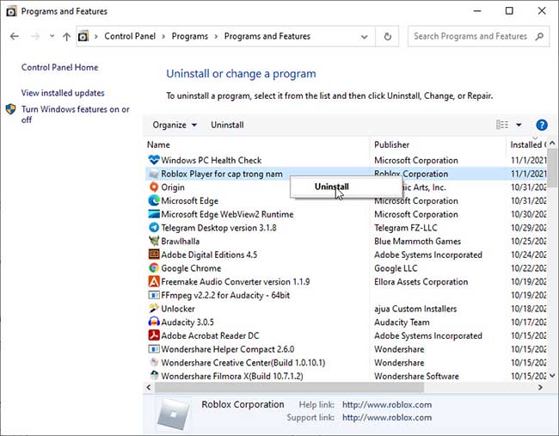Click the Programs breadcrumb
This screenshot has width=559, height=436.
[x=190, y=36]
